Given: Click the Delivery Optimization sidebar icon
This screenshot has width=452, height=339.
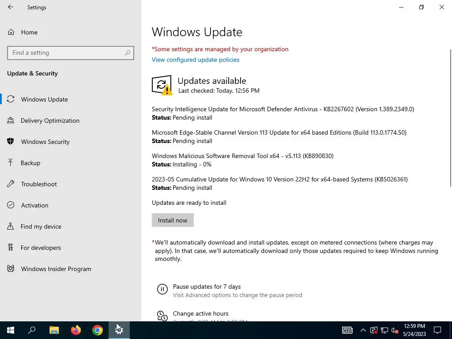Looking at the screenshot, I should point(11,120).
